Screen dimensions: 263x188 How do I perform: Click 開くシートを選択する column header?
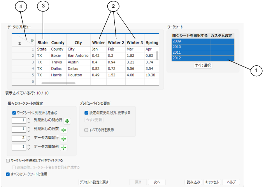(191, 36)
